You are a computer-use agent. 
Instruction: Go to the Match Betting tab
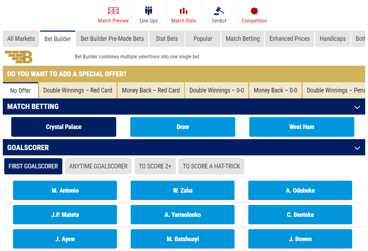tap(243, 39)
